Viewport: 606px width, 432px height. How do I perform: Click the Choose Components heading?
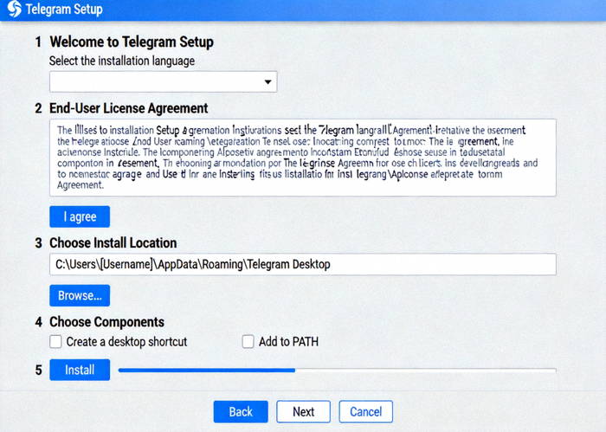point(106,322)
